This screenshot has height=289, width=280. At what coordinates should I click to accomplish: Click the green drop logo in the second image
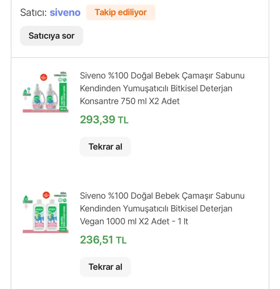click(26, 198)
